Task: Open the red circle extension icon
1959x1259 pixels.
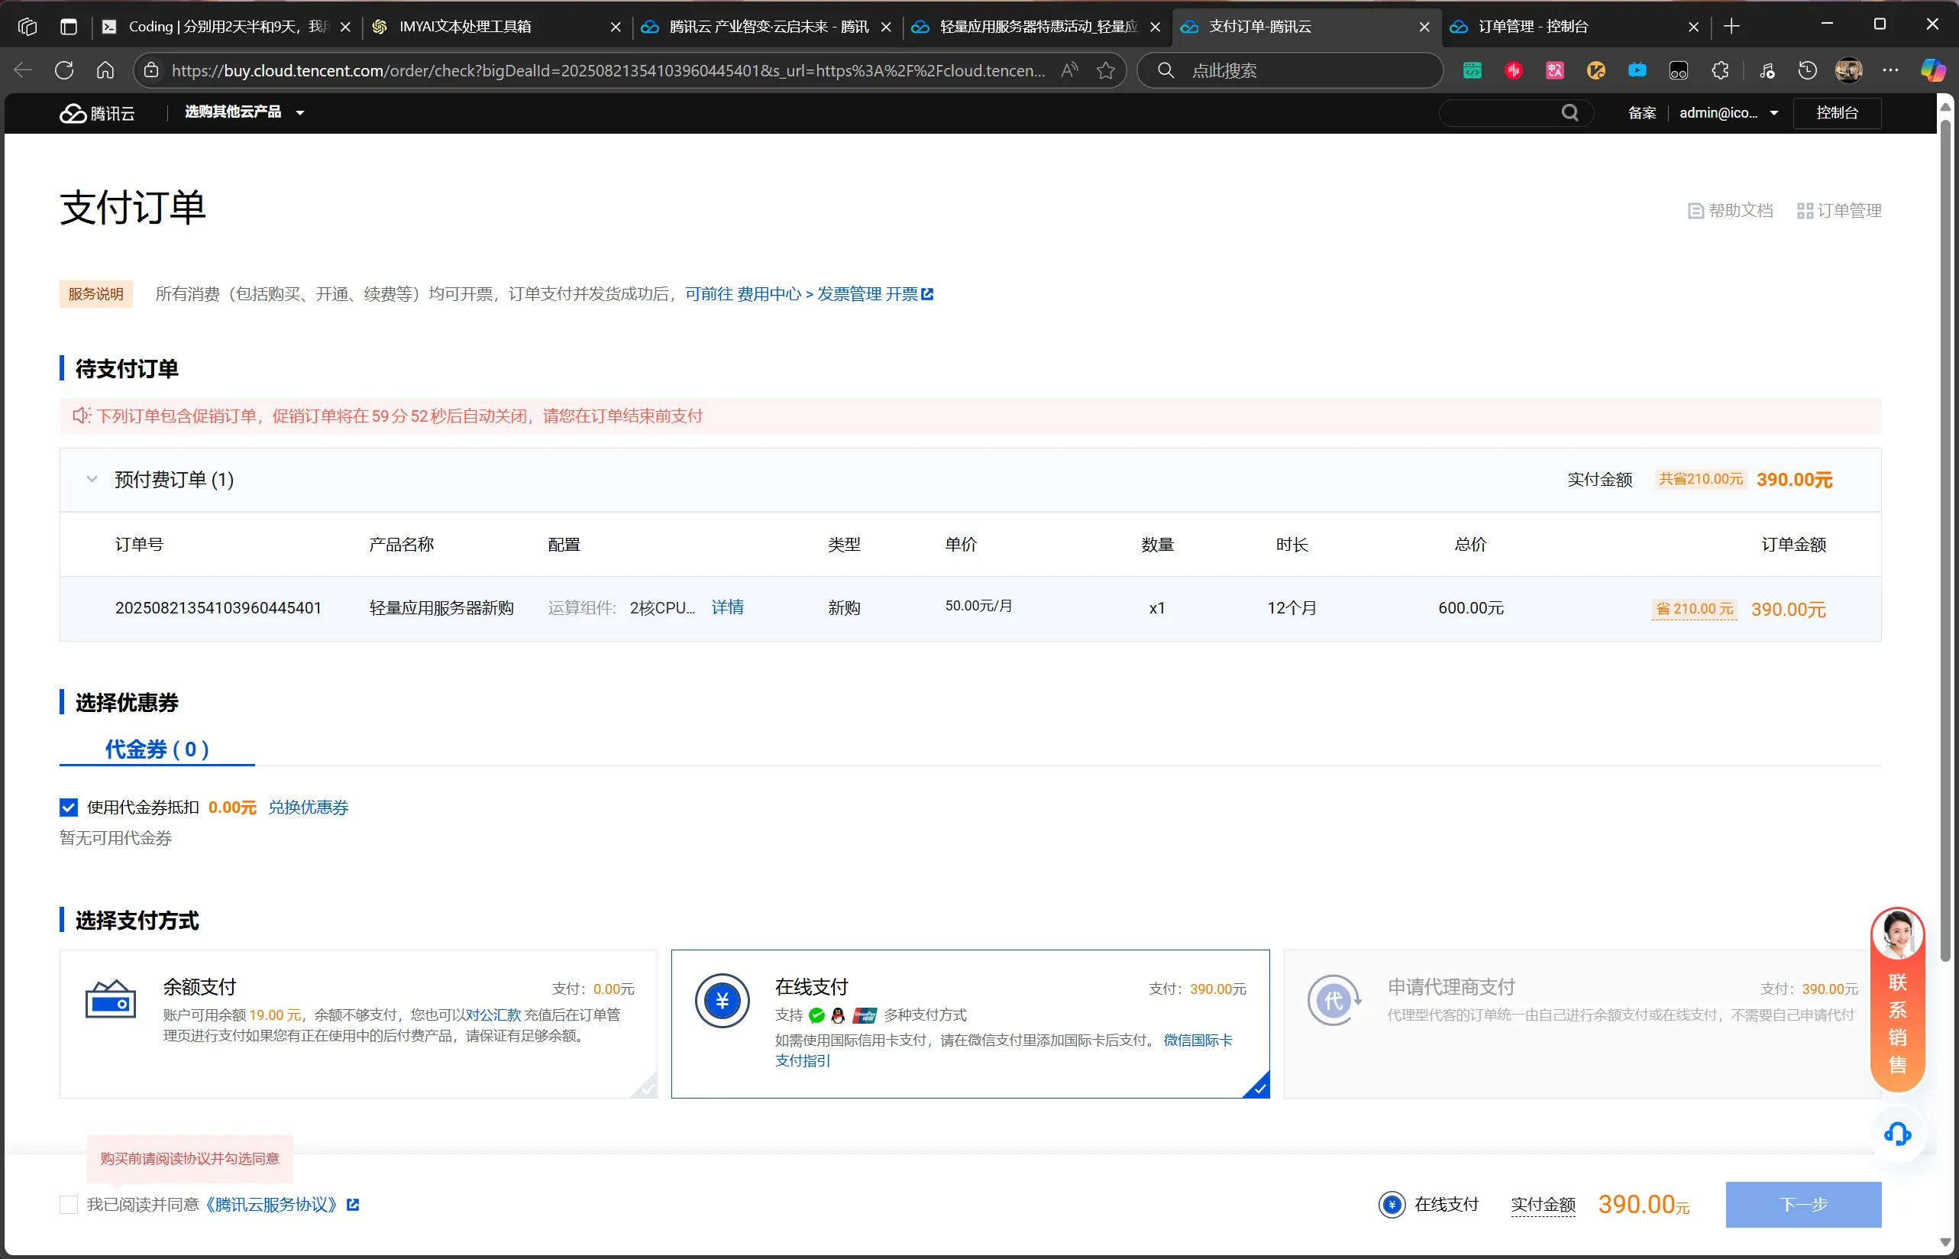Action: click(x=1513, y=70)
